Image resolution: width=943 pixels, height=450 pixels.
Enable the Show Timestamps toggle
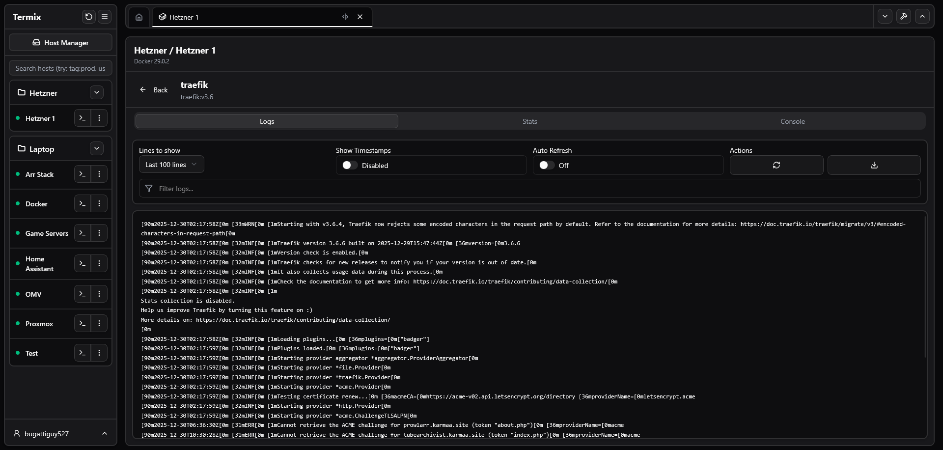pos(350,166)
